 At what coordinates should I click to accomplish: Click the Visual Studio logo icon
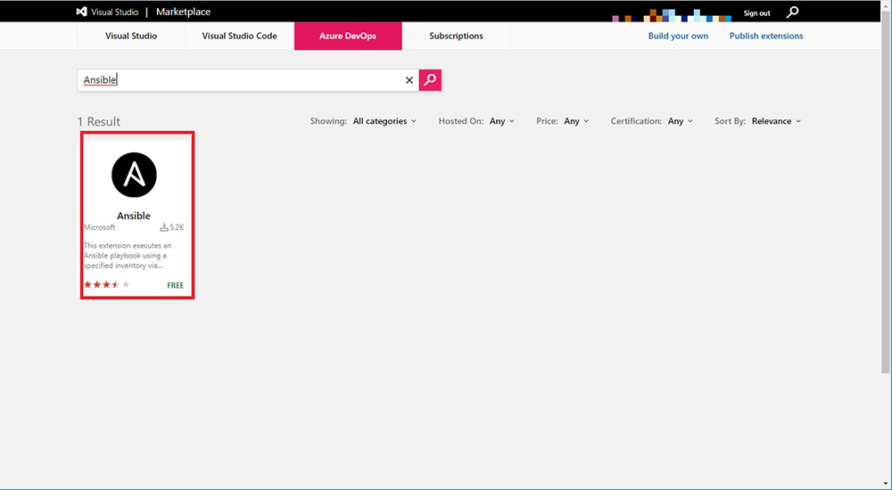tap(82, 12)
